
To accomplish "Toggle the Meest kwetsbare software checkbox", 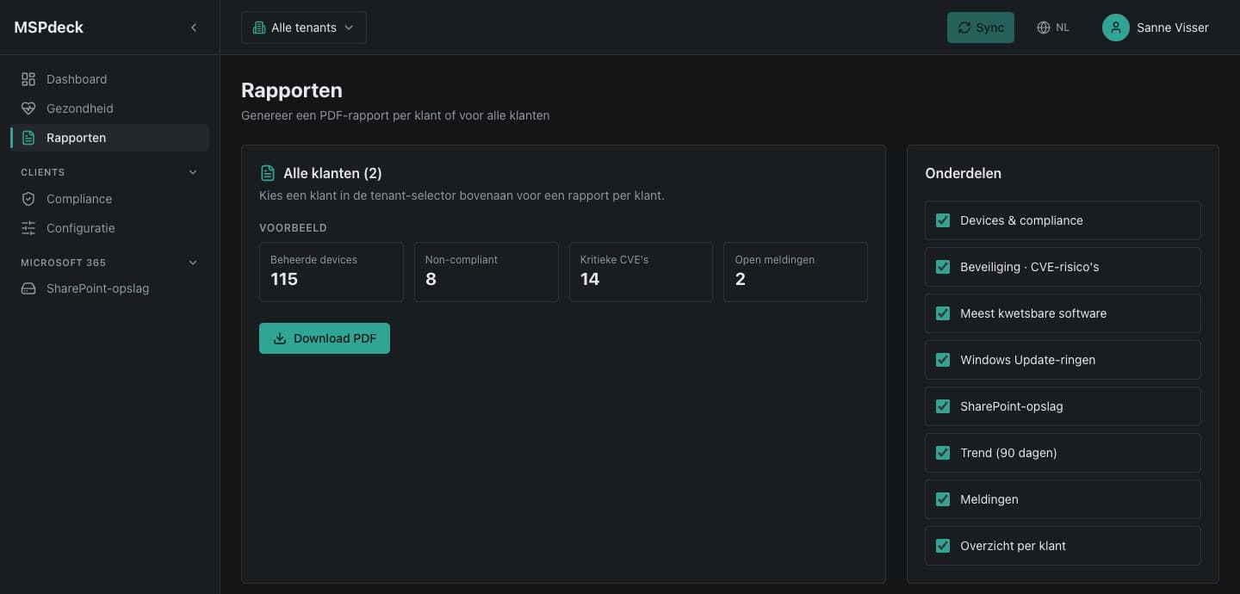I will [943, 313].
